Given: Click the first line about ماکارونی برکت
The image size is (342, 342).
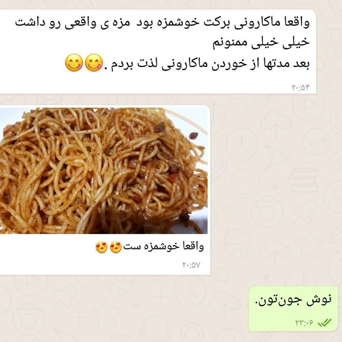Looking at the screenshot, I should [x=162, y=23].
